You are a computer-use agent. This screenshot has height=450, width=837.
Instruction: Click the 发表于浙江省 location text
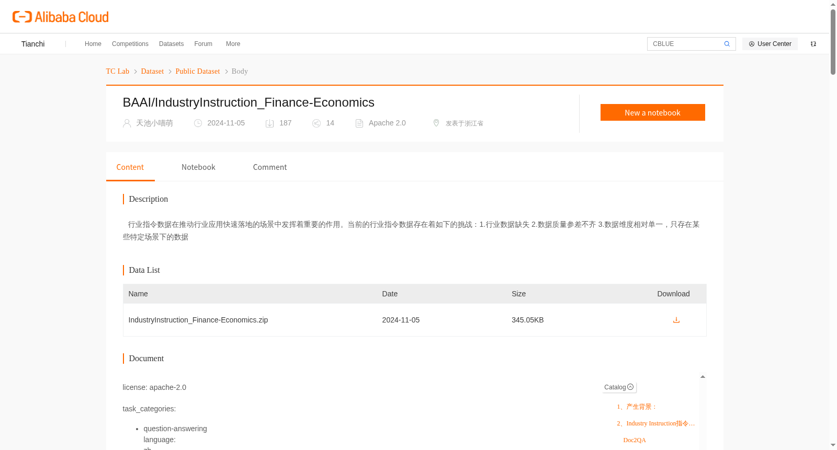465,123
